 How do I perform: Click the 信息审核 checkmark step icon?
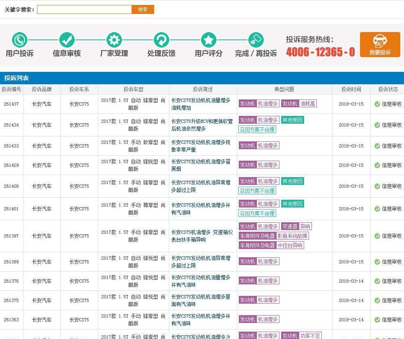(67, 40)
